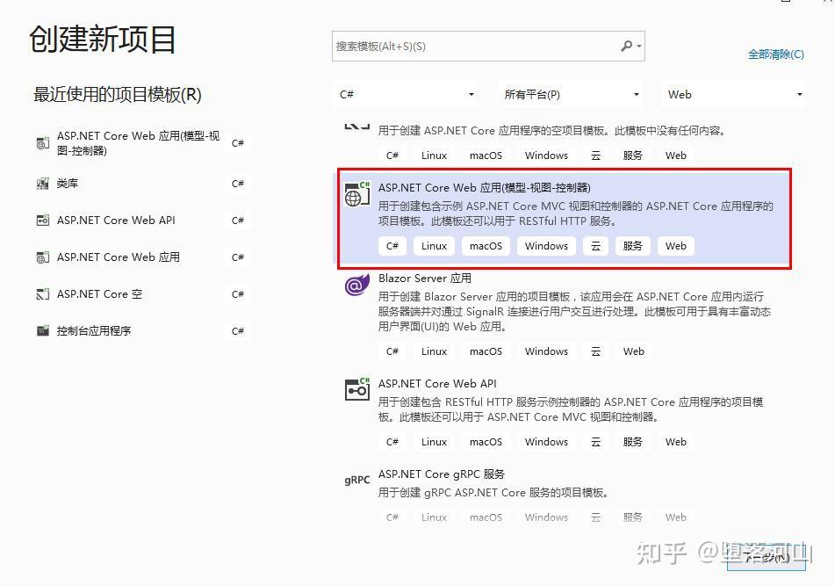Click the 云 tag on the Blazor Server template

[595, 351]
